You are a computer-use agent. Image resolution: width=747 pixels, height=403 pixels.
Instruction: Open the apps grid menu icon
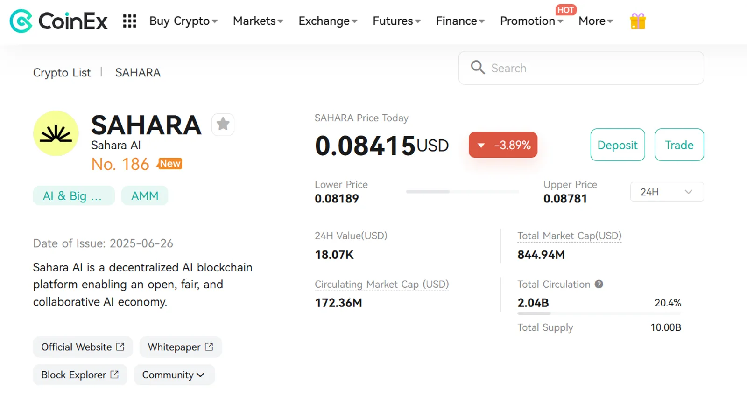click(129, 21)
